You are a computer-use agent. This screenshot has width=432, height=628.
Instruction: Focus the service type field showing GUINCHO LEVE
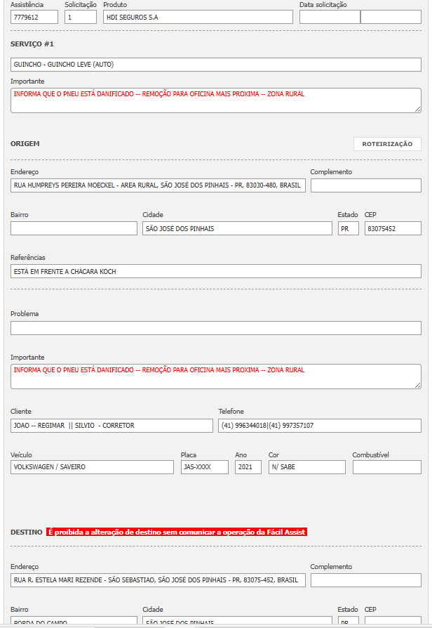[216, 65]
